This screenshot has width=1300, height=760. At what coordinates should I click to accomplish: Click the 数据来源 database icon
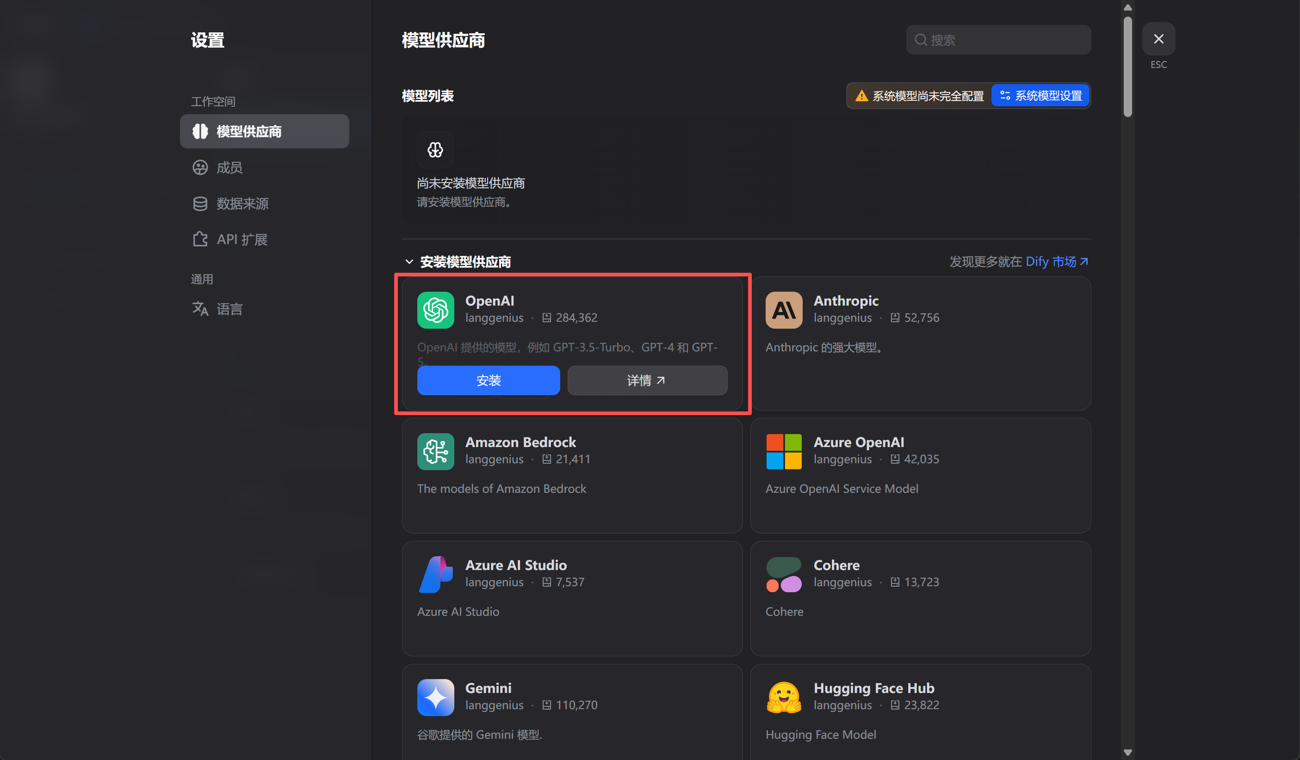200,204
